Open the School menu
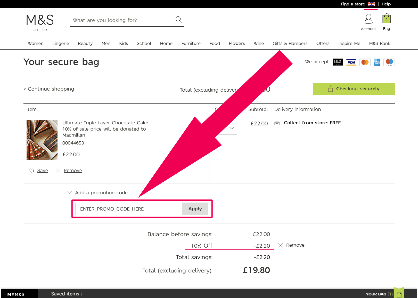Screen dimensions: 418x298 pos(144,43)
